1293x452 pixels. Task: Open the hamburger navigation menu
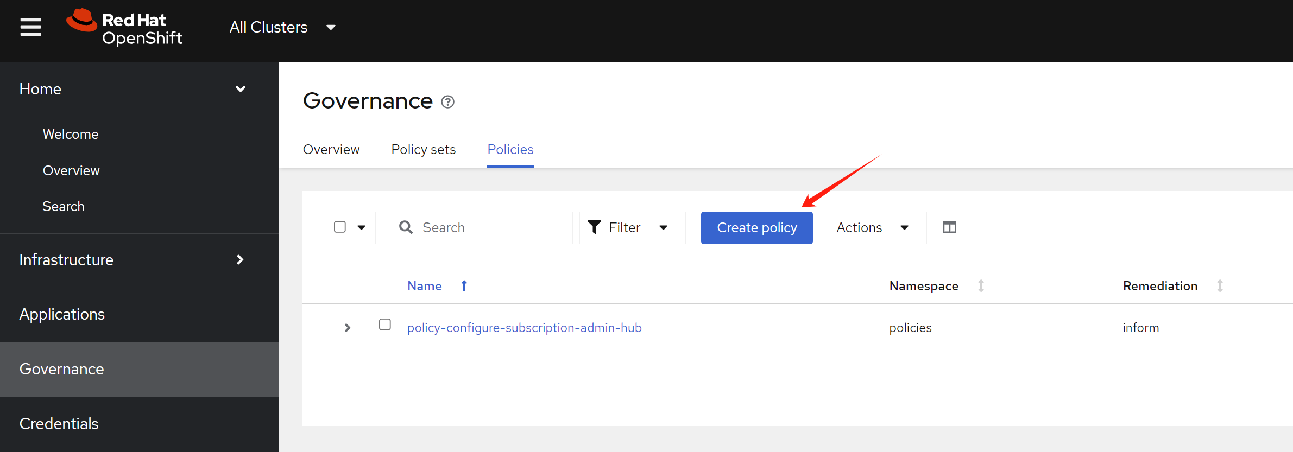(x=30, y=27)
